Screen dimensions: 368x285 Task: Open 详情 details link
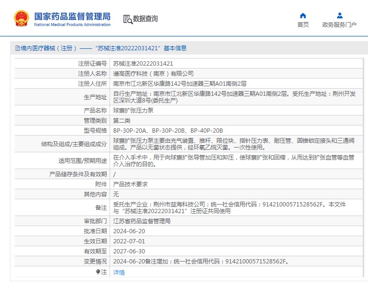tap(119, 273)
